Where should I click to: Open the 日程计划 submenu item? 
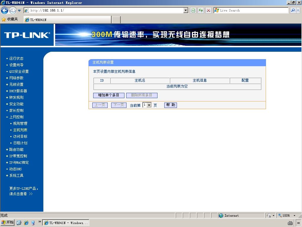coord(20,143)
